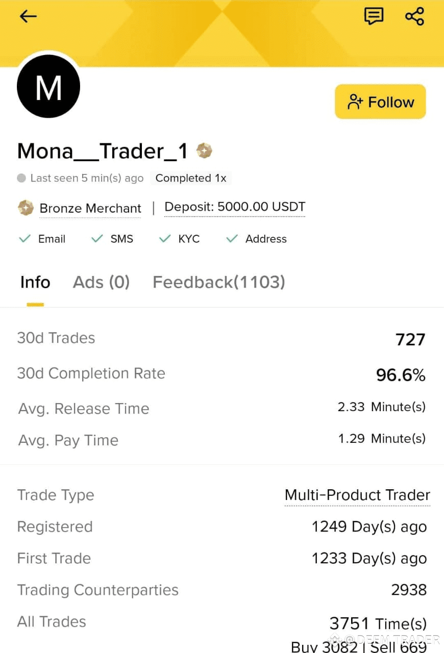Tap the grey last seen status dot
444x653 pixels.
pyautogui.click(x=21, y=178)
